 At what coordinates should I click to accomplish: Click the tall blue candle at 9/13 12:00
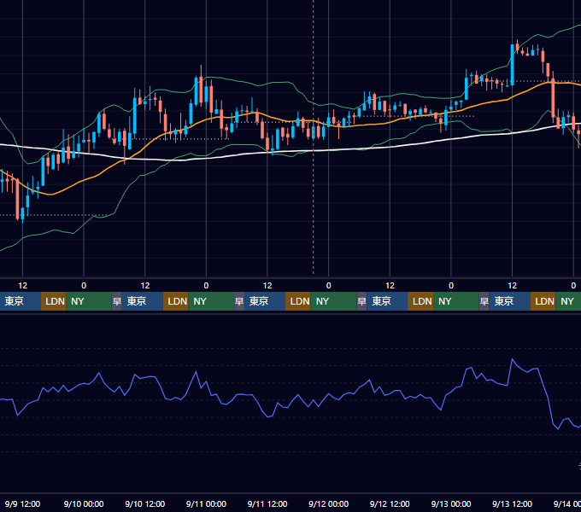coord(512,65)
